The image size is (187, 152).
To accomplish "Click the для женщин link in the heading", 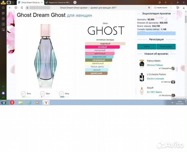I will (x=79, y=15).
